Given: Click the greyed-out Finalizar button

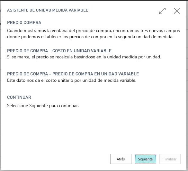Looking at the screenshot, I should [x=170, y=159].
